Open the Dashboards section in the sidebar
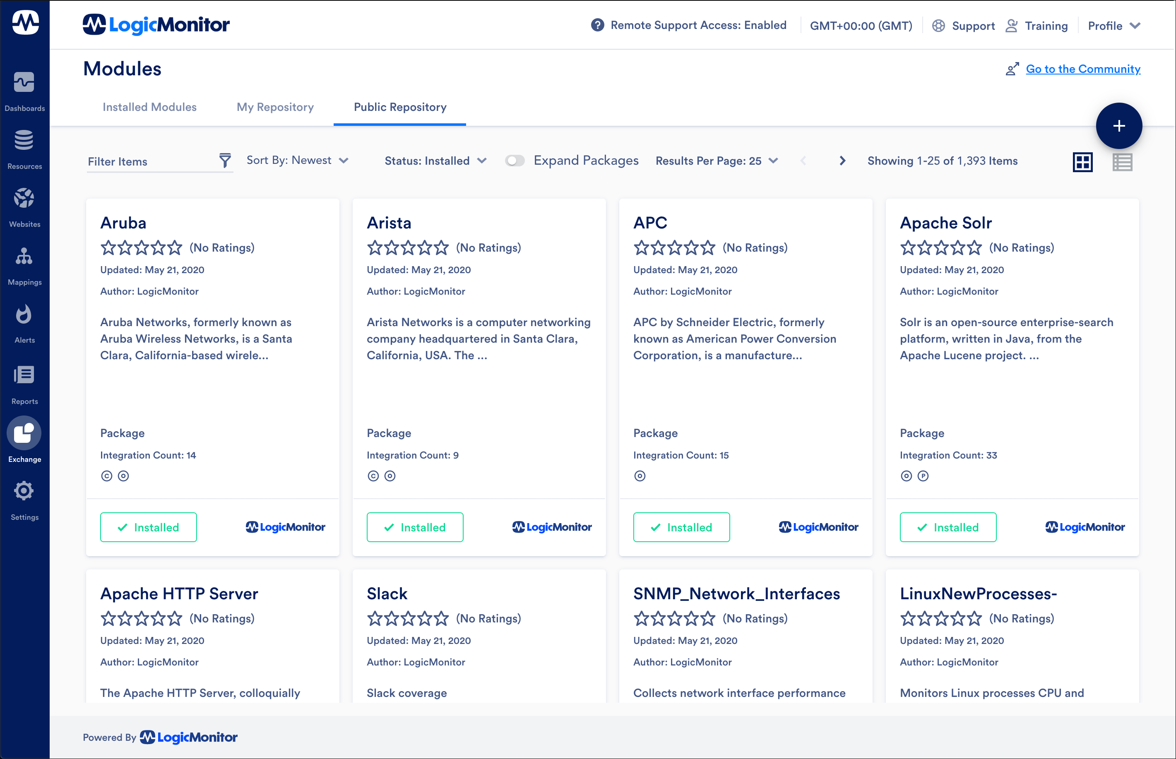Viewport: 1176px width, 759px height. click(25, 89)
